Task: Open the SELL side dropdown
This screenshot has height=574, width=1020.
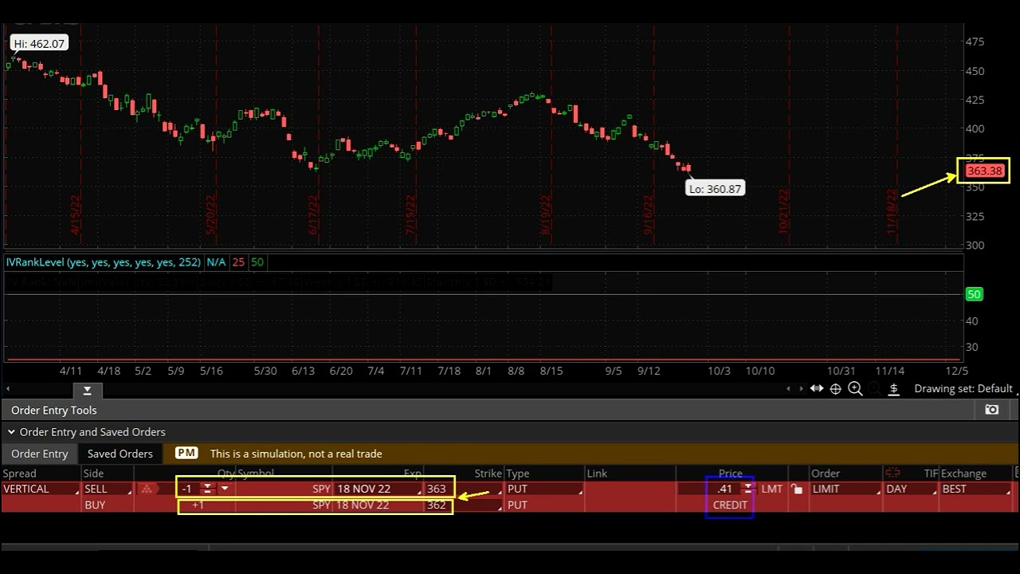Action: click(108, 489)
